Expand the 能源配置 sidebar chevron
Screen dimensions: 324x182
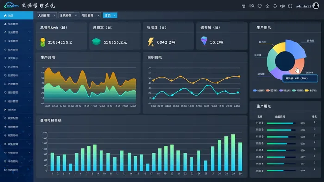(29, 118)
